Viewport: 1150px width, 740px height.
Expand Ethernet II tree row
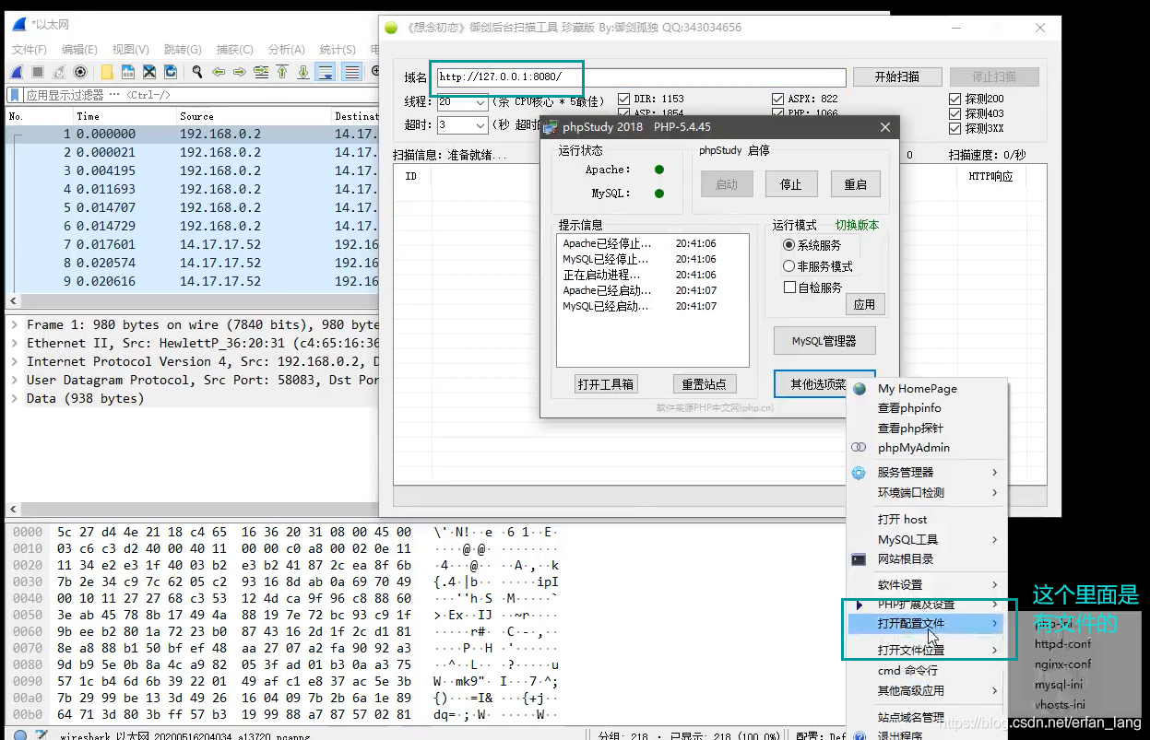pos(15,343)
